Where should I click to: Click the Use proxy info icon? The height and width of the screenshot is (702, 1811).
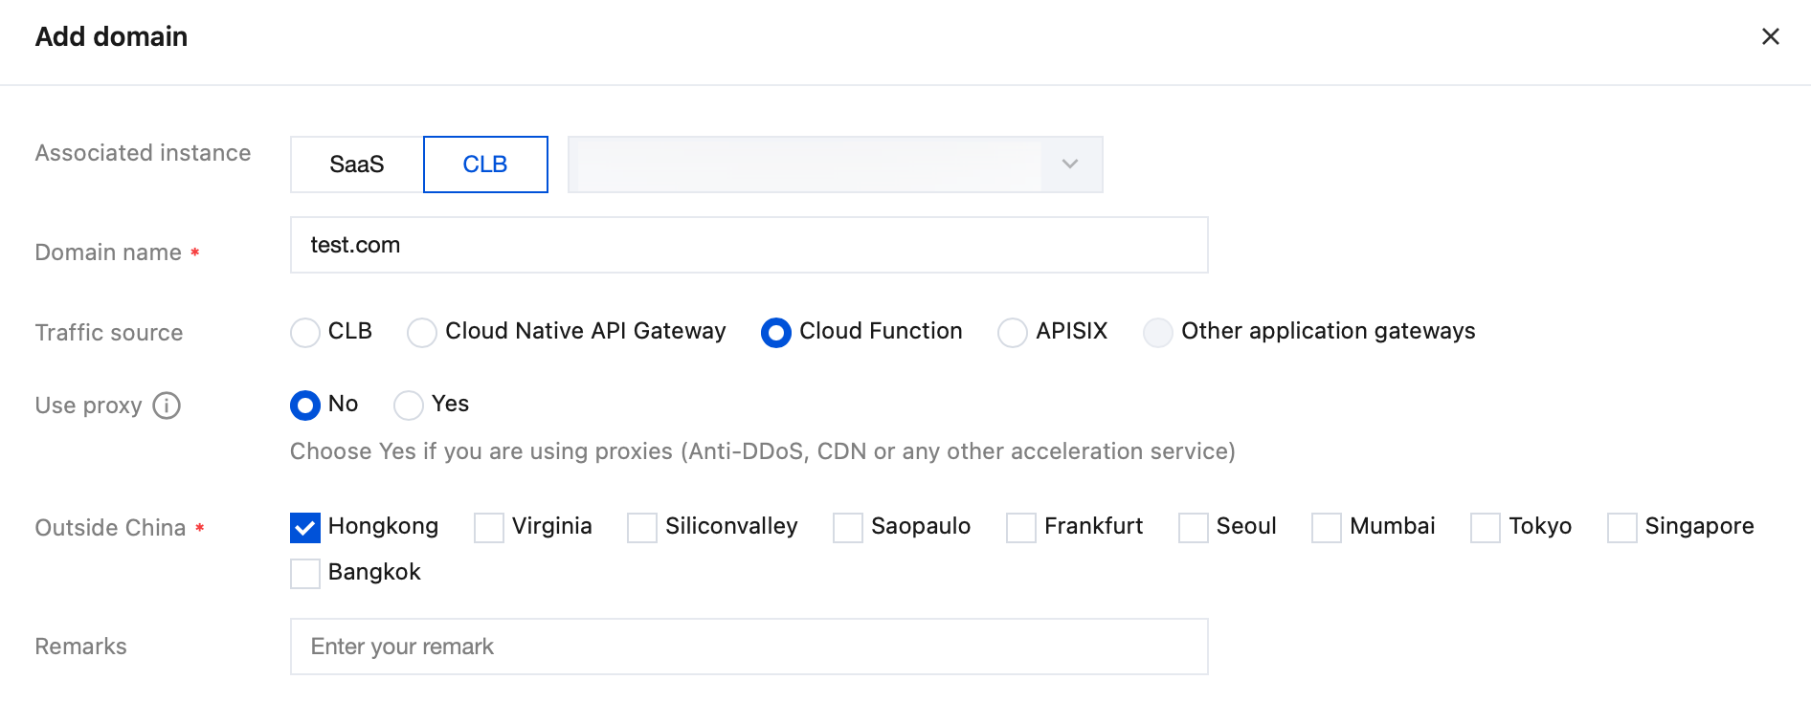[x=167, y=406]
